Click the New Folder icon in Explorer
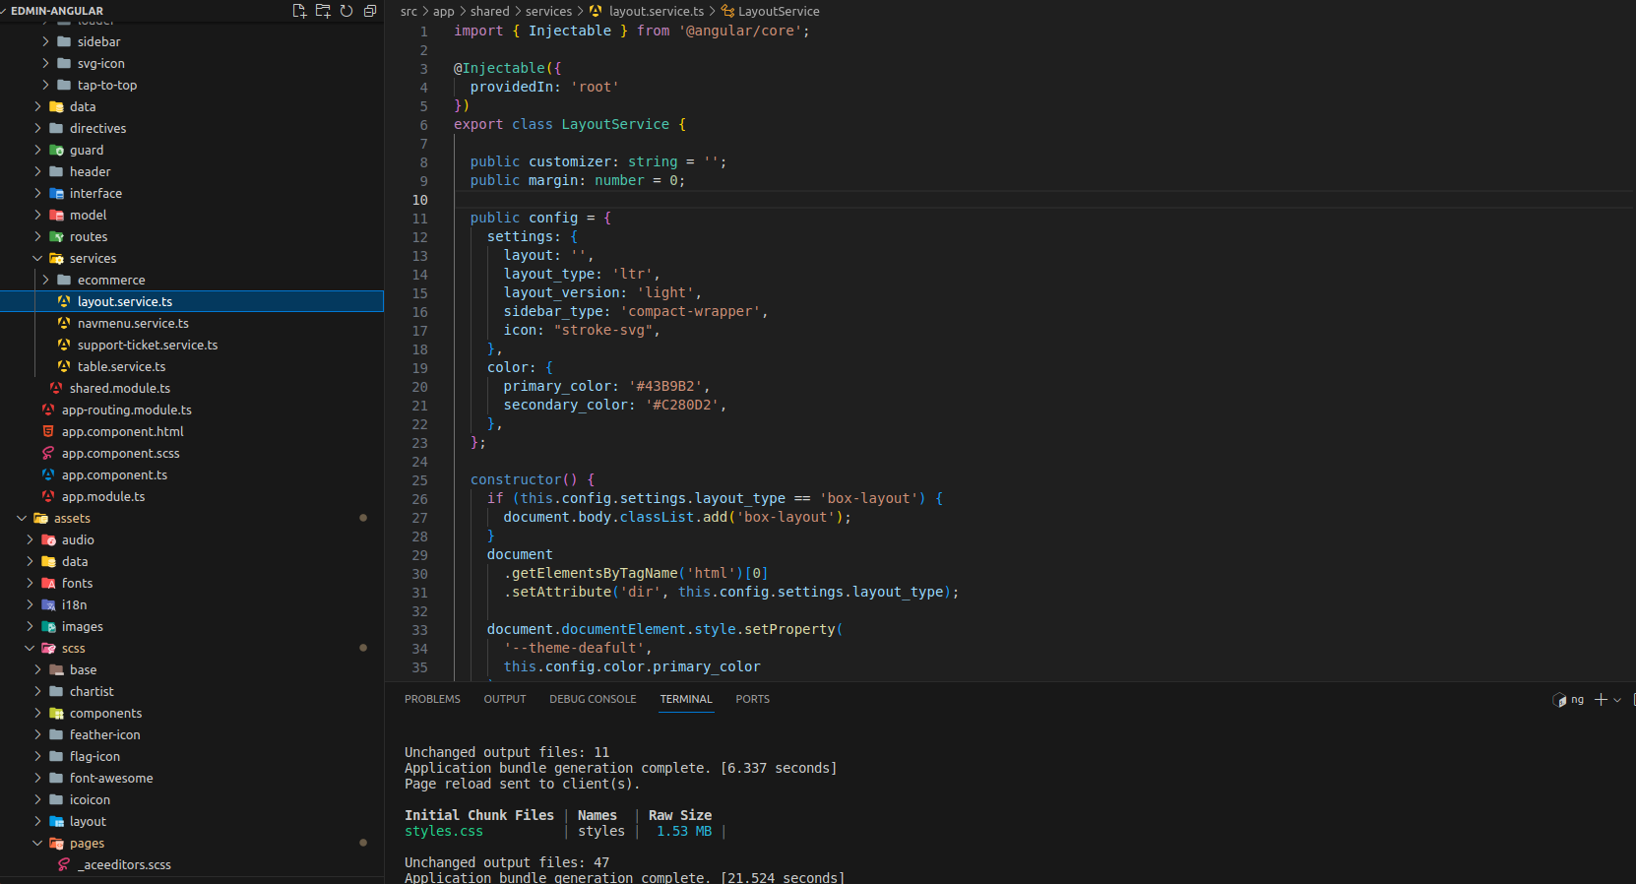1636x884 pixels. pyautogui.click(x=323, y=11)
